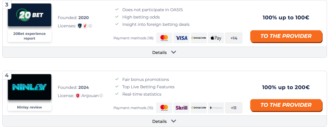Screen dimensions: 329x129
Task: Click the info icon beside Anjouan license
Action: point(101,96)
